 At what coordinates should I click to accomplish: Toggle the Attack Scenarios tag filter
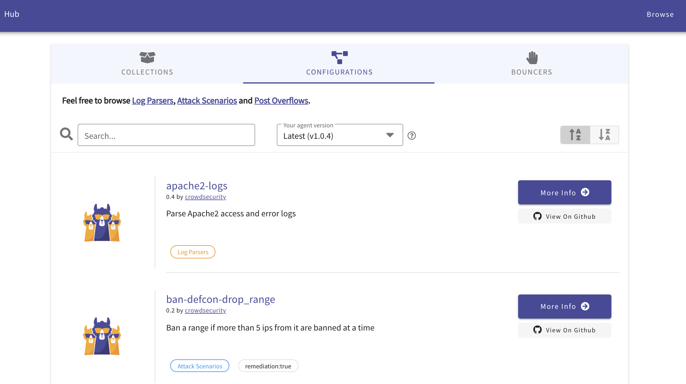(x=199, y=366)
